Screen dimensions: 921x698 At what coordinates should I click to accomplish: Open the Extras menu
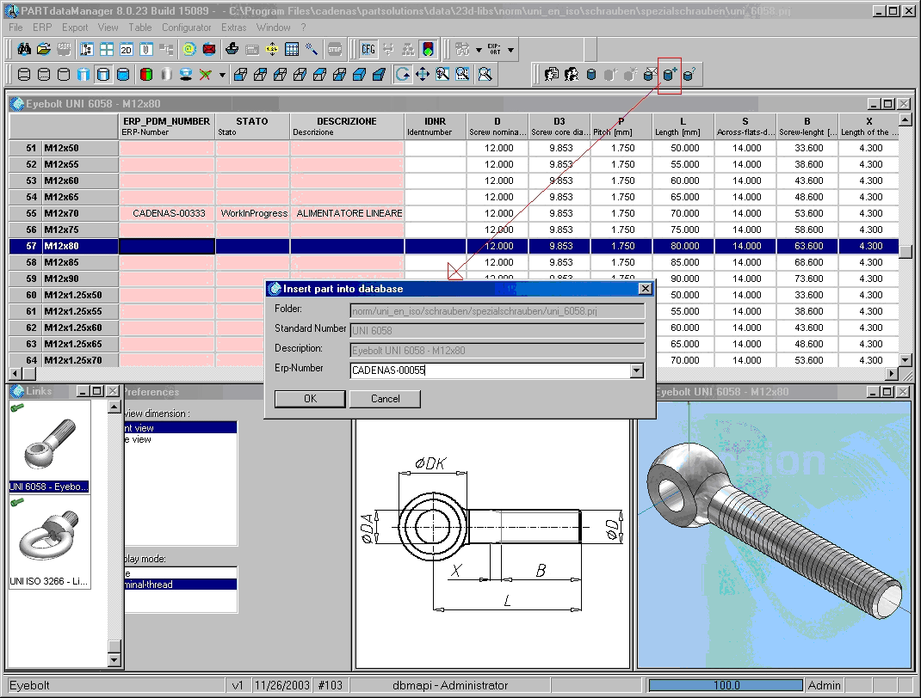click(234, 28)
